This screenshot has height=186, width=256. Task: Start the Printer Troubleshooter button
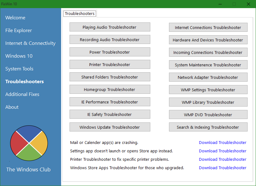[110, 64]
